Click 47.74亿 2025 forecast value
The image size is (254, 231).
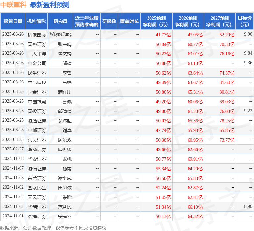tap(163, 130)
